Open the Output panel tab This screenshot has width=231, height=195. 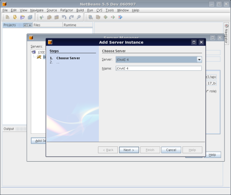(9, 129)
